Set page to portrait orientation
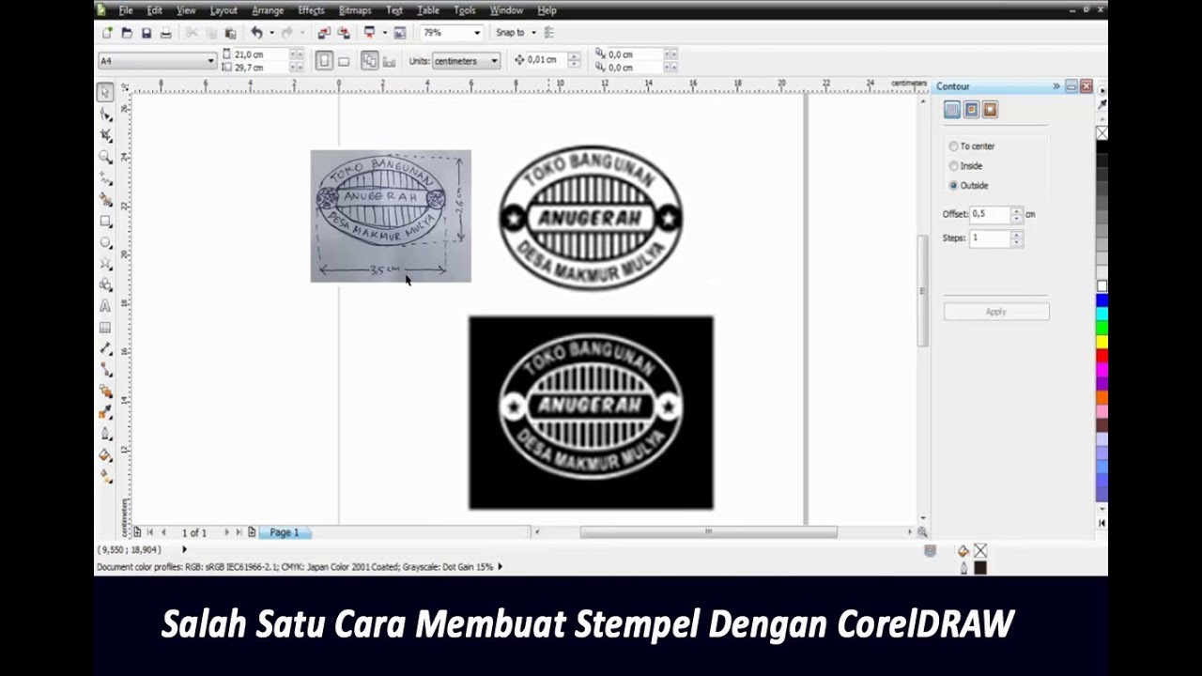The height and width of the screenshot is (676, 1202). point(324,61)
